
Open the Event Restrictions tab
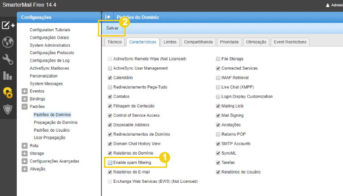tap(290, 42)
